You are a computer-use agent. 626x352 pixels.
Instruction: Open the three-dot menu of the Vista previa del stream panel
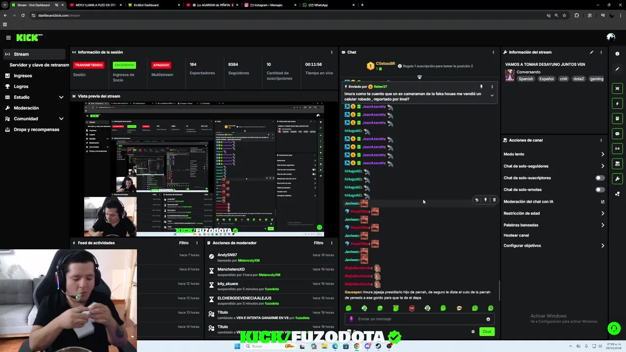coord(332,96)
